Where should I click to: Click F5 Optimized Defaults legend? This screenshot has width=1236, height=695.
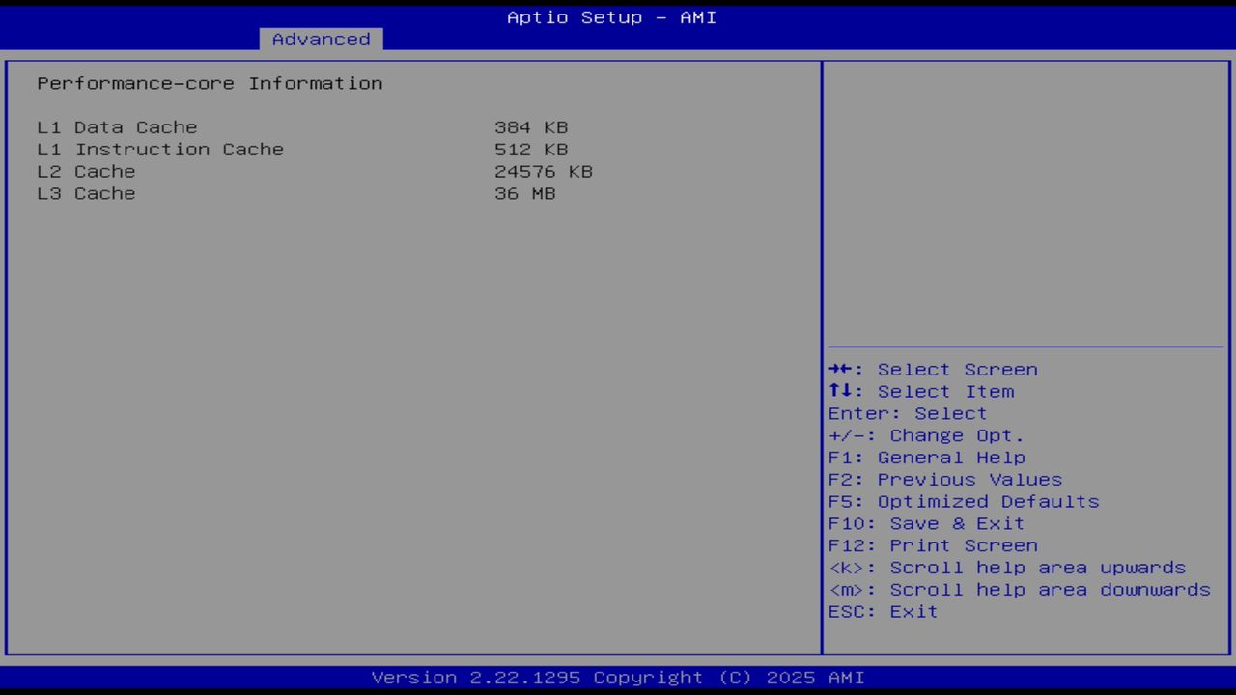[x=963, y=501]
